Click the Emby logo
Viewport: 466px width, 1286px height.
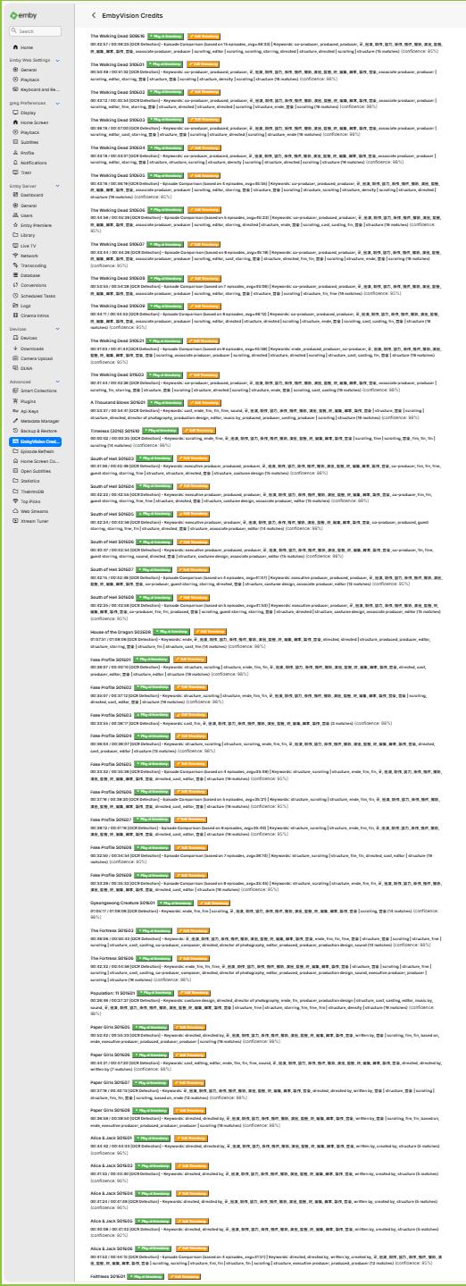click(22, 14)
